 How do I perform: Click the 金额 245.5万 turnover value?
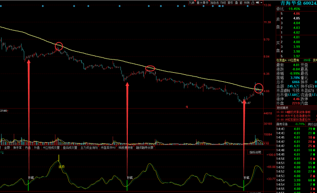pos(294,86)
